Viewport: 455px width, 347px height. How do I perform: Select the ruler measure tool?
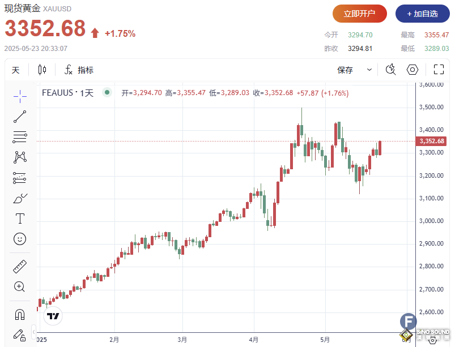20,266
